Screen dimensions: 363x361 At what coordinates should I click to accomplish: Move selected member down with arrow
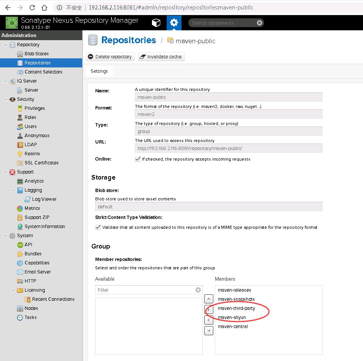click(209, 331)
